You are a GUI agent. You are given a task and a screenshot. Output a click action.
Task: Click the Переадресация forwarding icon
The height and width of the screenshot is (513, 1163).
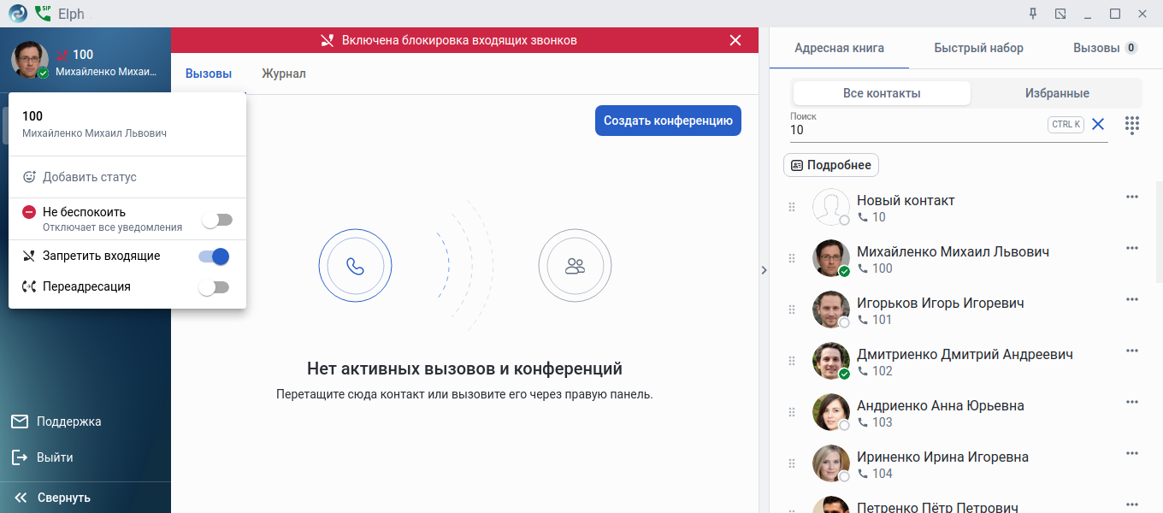(29, 286)
